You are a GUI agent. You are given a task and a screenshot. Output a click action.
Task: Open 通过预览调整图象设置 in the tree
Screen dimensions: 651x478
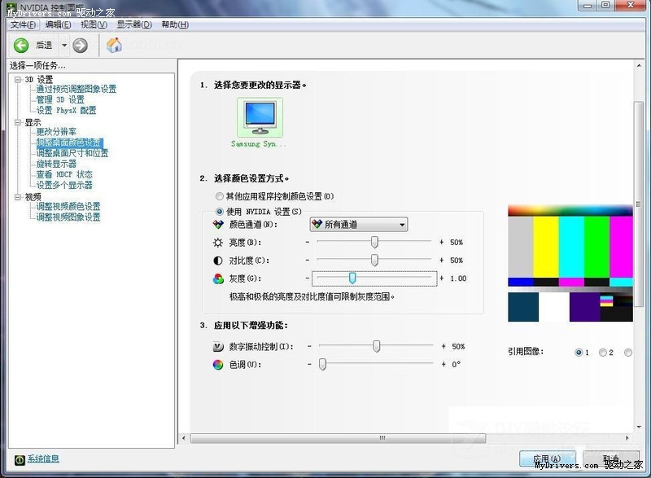click(x=76, y=89)
